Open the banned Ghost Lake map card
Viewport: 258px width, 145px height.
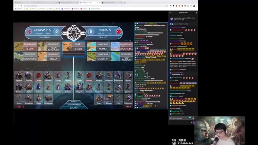point(122,46)
